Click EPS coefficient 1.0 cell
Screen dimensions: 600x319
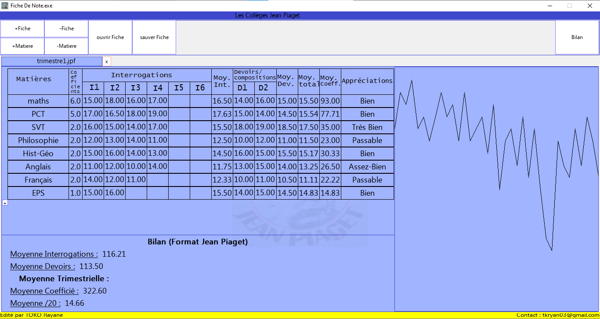tap(76, 193)
